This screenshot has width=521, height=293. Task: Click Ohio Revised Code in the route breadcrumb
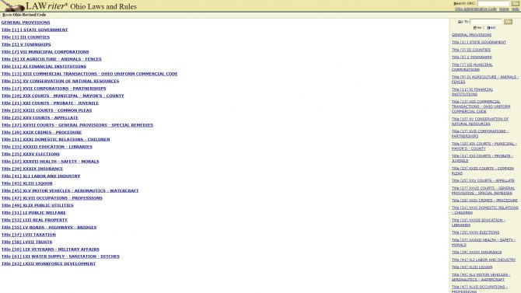tap(30, 15)
